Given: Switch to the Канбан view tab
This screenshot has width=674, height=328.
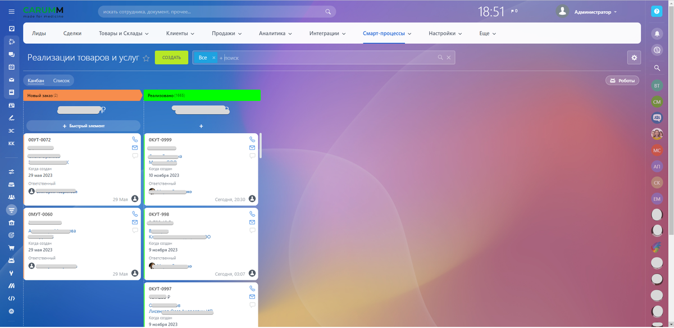Looking at the screenshot, I should tap(36, 80).
